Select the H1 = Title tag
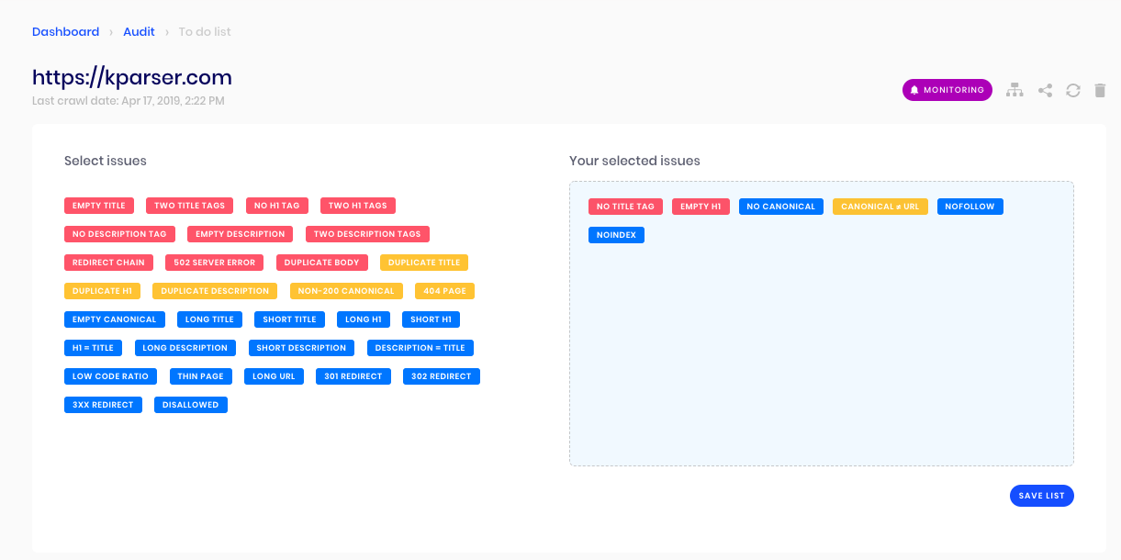Image resolution: width=1121 pixels, height=560 pixels. coord(93,348)
